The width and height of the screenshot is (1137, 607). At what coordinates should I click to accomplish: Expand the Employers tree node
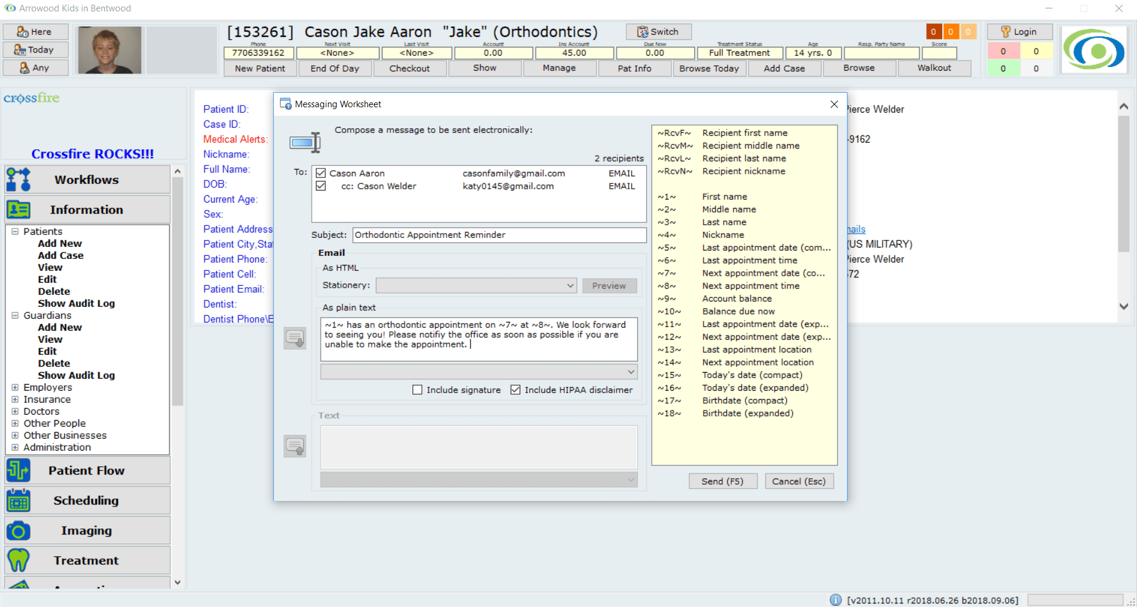coord(16,387)
